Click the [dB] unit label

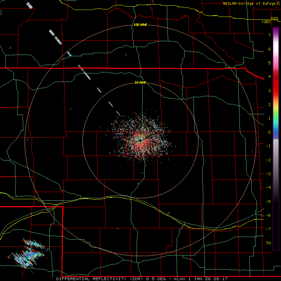pos(267,22)
